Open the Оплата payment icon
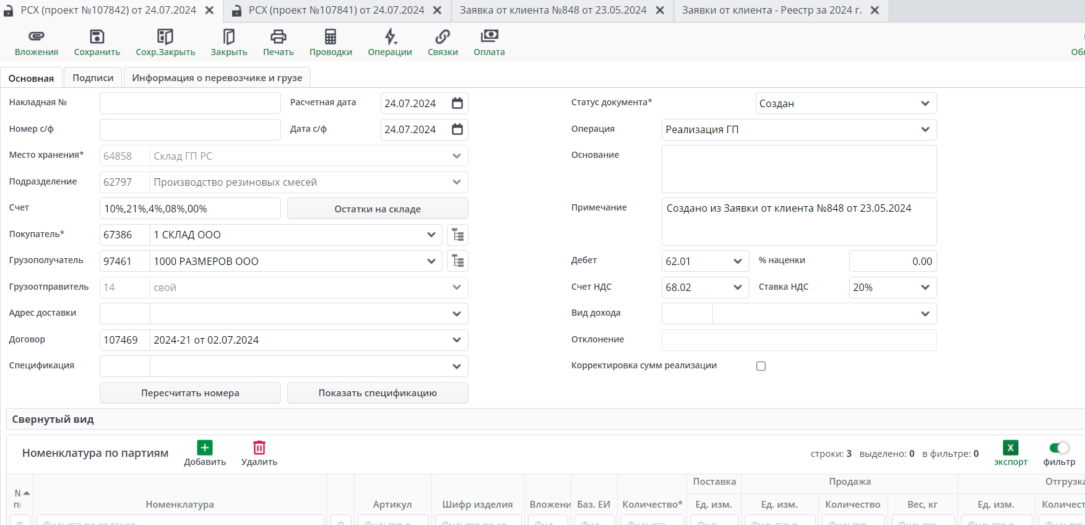Viewport: 1085px width, 525px height. [489, 37]
